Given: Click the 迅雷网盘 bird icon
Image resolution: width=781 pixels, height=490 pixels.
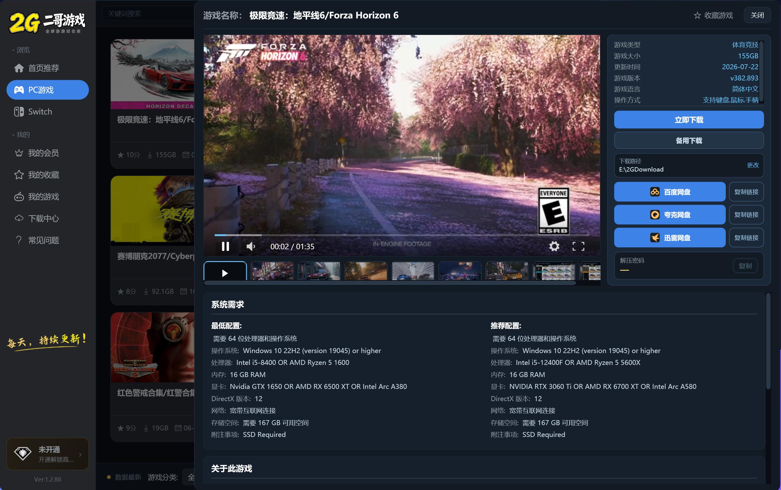Looking at the screenshot, I should [x=655, y=238].
